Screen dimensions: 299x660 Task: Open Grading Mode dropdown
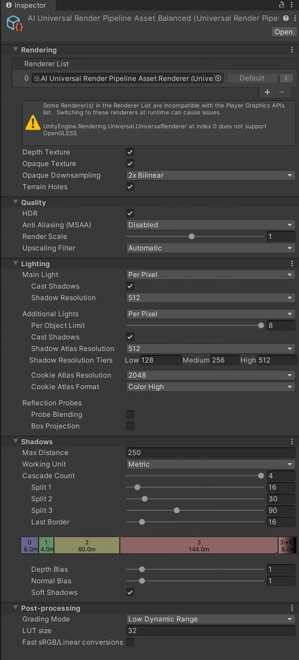211,619
